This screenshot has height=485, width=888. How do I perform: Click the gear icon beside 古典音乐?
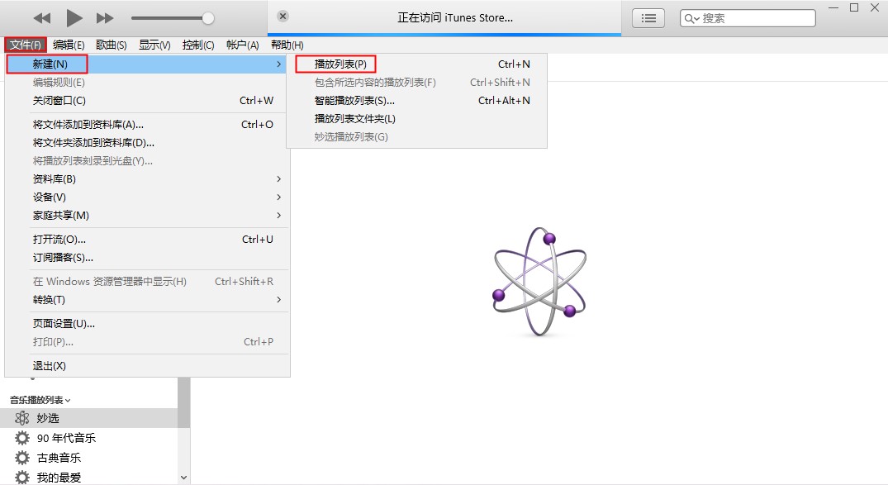pos(22,458)
